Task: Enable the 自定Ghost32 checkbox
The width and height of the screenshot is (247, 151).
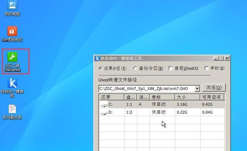Action: click(171, 68)
